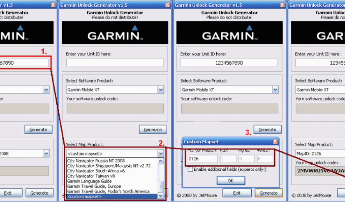This screenshot has width=345, height=202.
Task: Click OK in the Custom Mapset dialog
Action: point(230,181)
